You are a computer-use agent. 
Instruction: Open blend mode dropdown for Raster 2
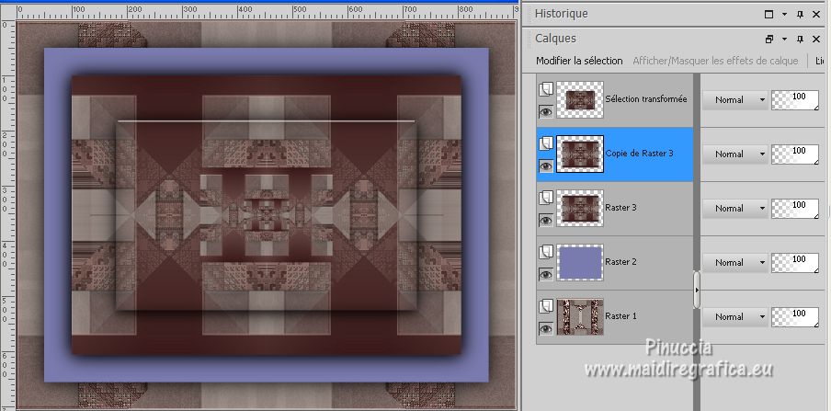[x=735, y=263]
